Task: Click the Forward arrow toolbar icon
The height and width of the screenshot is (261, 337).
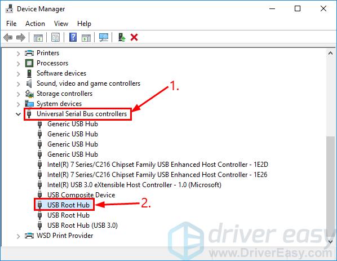Action: click(x=21, y=38)
